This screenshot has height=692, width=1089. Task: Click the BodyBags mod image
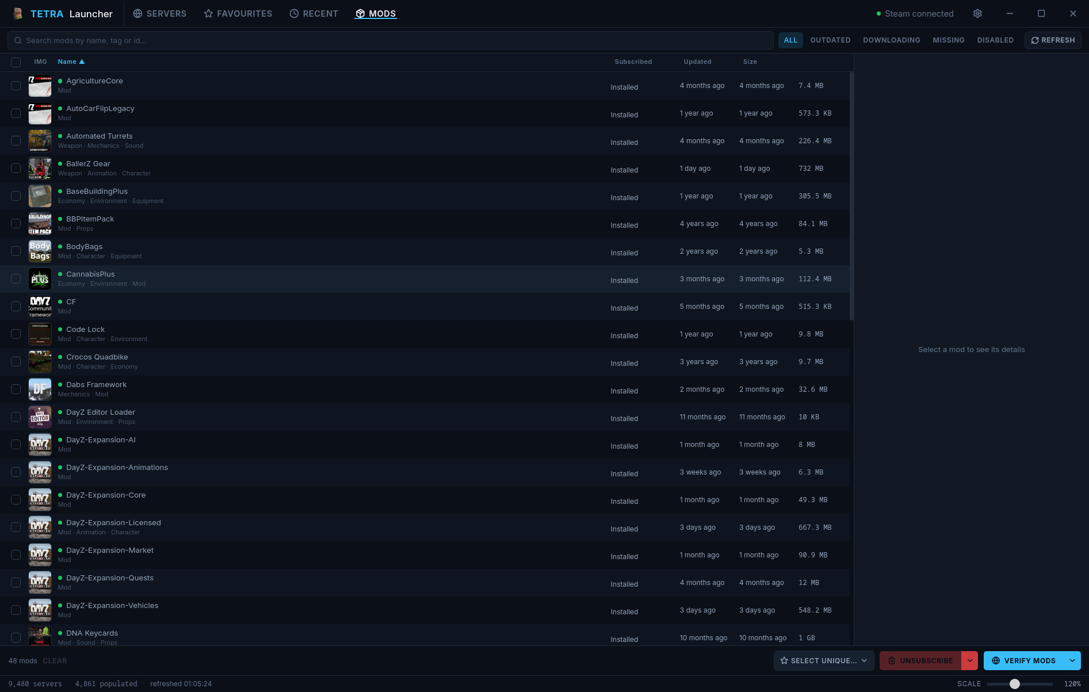(x=40, y=251)
